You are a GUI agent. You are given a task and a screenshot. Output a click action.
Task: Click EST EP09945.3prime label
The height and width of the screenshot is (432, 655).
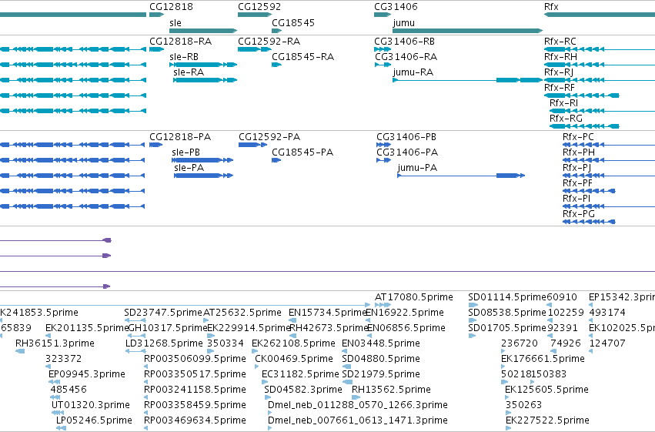coord(87,374)
